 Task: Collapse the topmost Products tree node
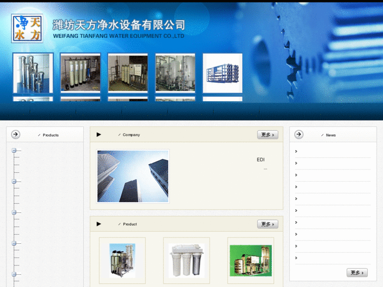coord(14,151)
